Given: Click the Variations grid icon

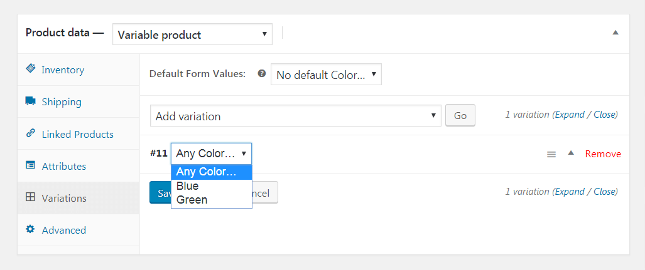Looking at the screenshot, I should point(30,197).
